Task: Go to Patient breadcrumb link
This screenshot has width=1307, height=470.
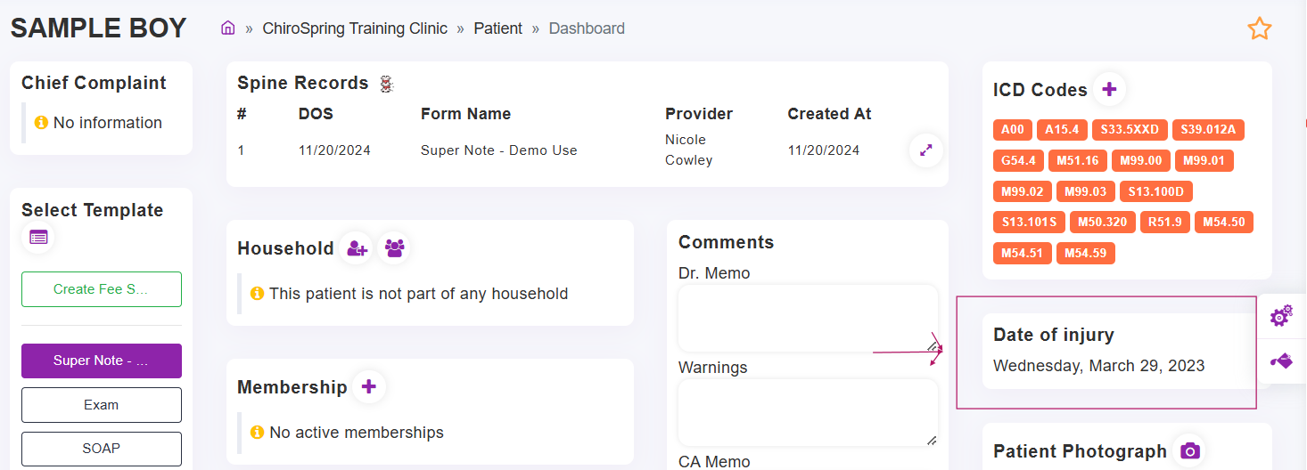Action: 497,28
